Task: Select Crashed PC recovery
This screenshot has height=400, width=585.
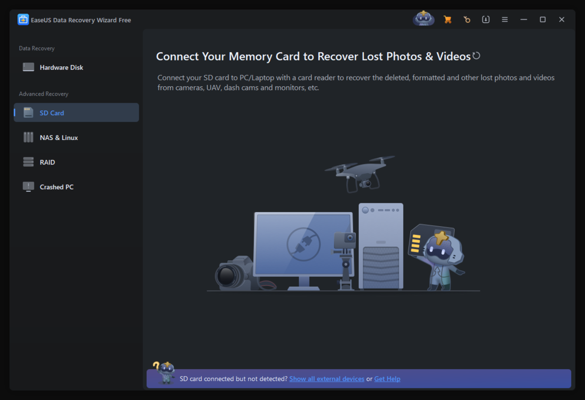Action: click(x=76, y=186)
